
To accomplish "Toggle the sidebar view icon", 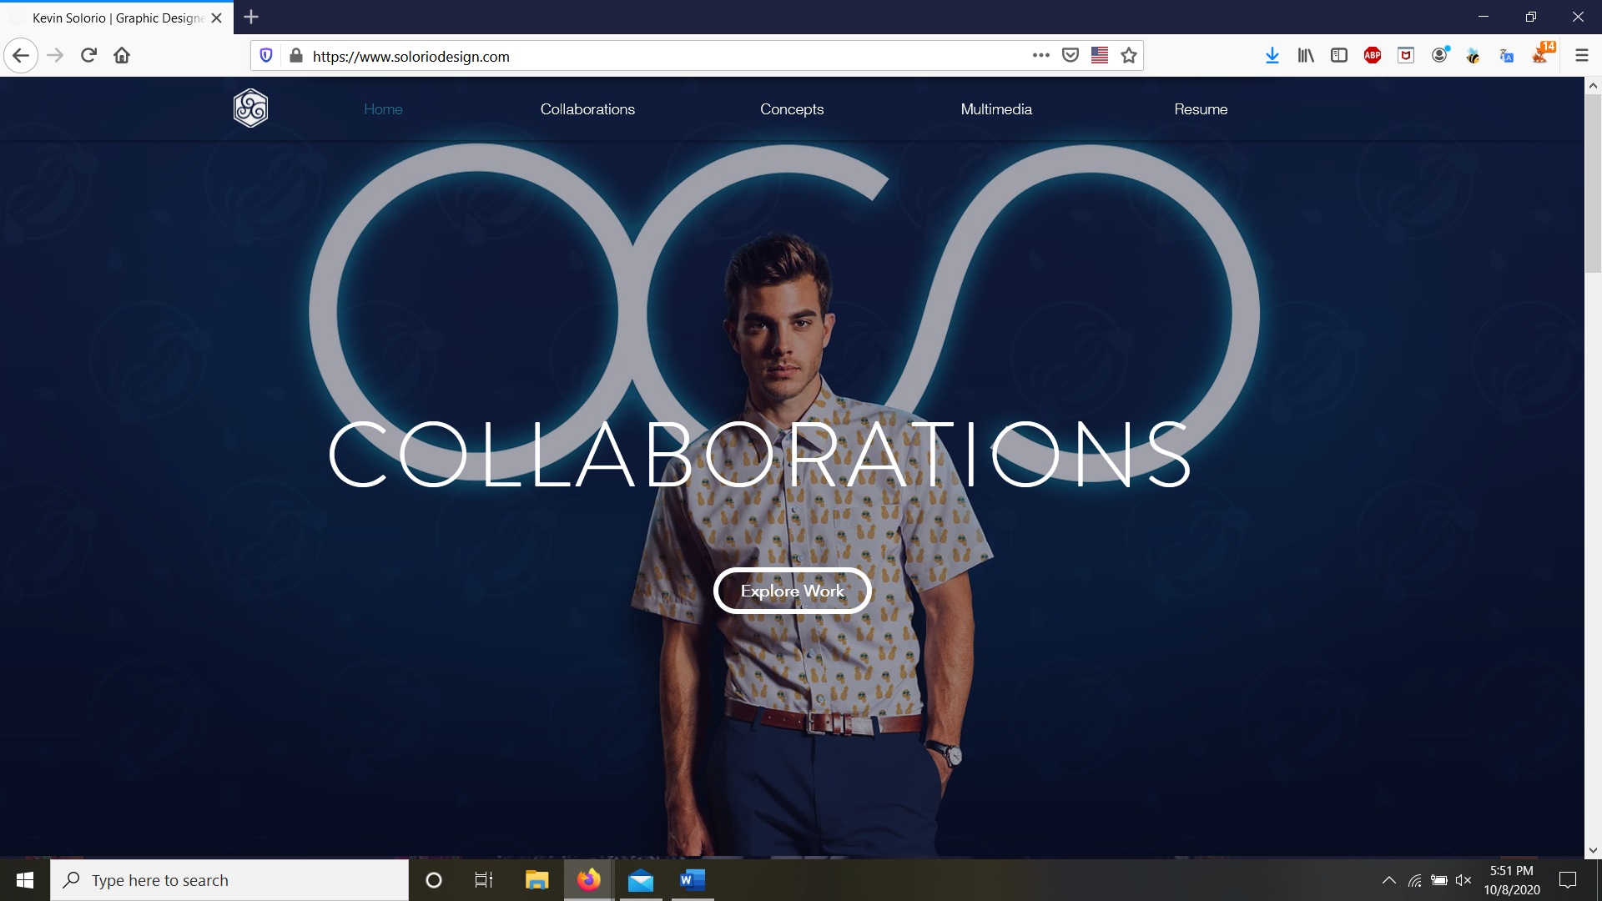I will pos(1339,56).
